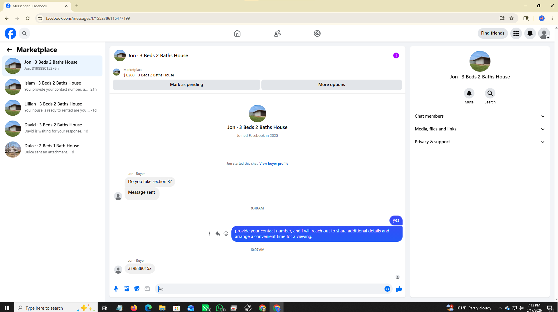Click the house thumbnail in right panel

[480, 61]
